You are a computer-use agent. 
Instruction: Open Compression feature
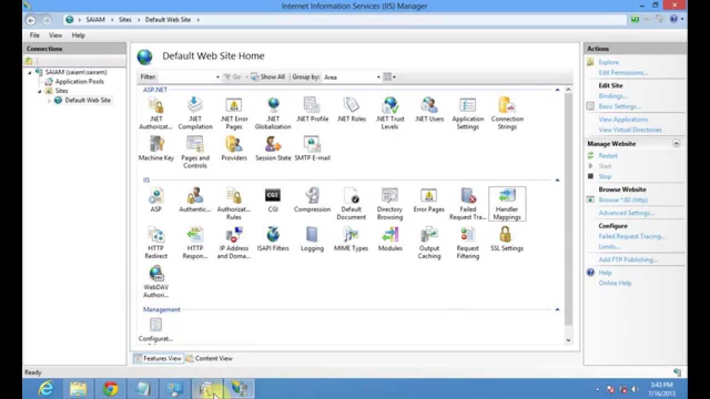tap(312, 199)
